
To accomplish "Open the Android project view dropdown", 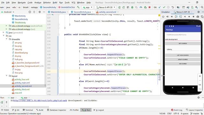I will [x=8, y=12].
